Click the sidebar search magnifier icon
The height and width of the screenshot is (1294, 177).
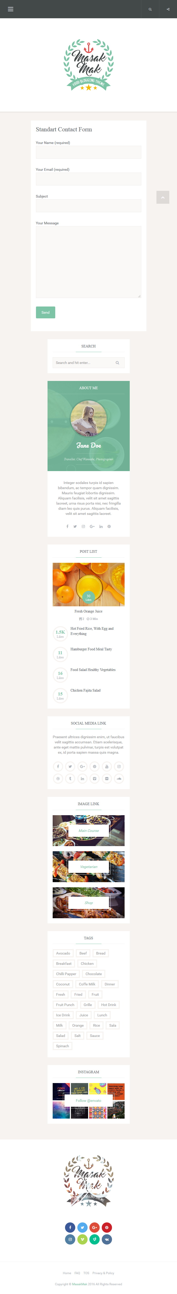click(x=117, y=363)
